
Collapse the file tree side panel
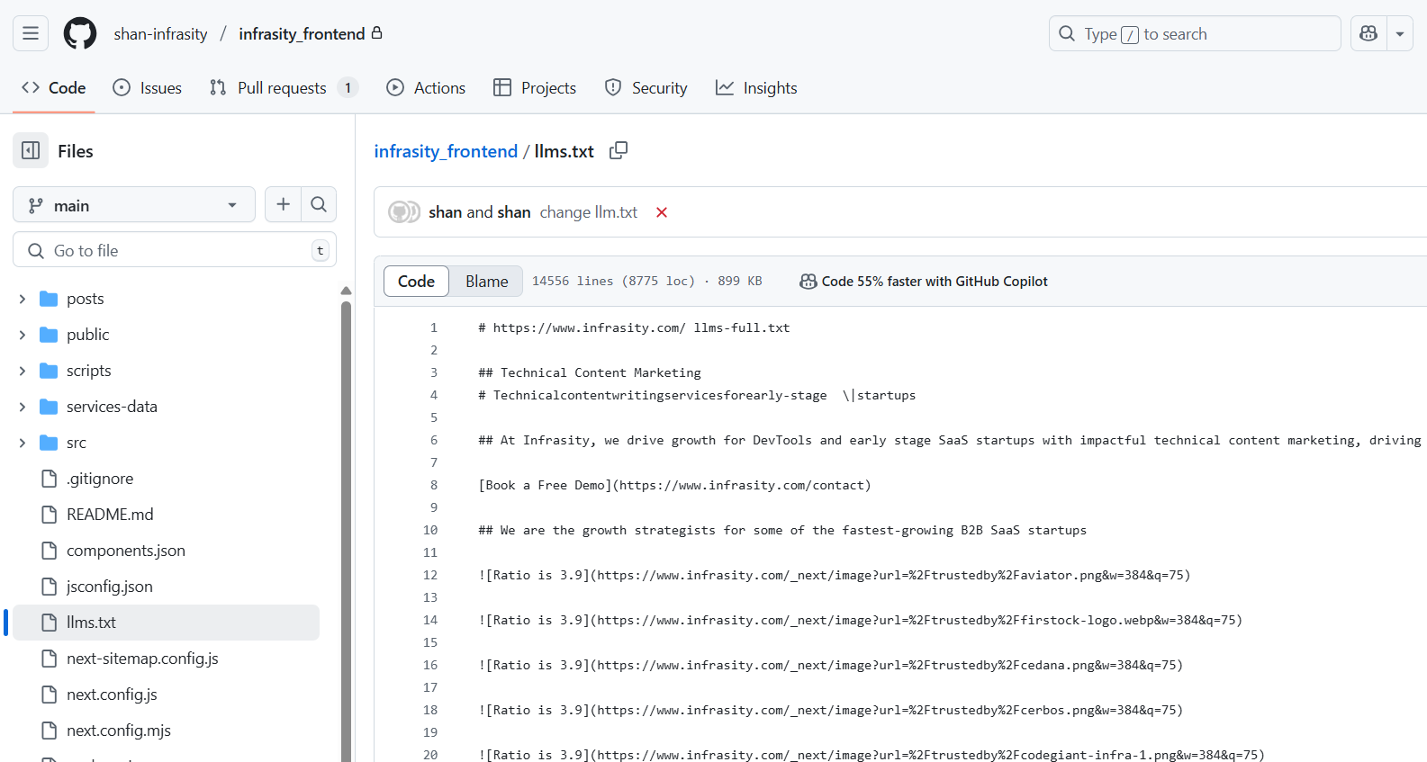[31, 150]
